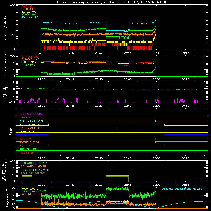Click the counts/s/detector label of top plot
The image size is (211, 211).
pos(5,27)
